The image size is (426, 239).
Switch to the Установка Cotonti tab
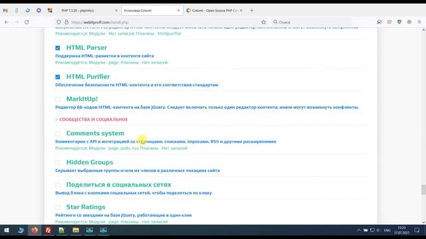(152, 11)
